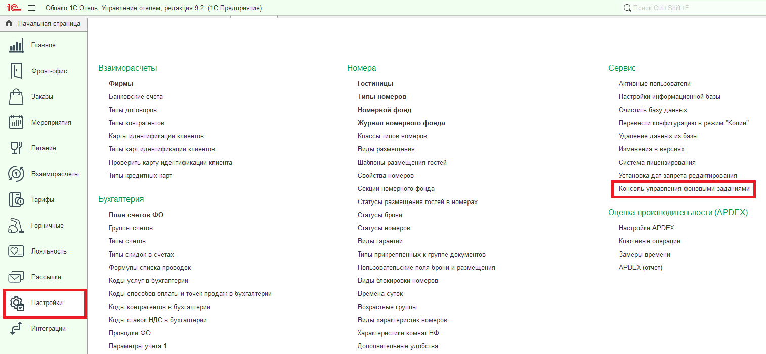Viewport: 766px width, 354px height.
Task: Open Банковские счета
Action: point(136,96)
